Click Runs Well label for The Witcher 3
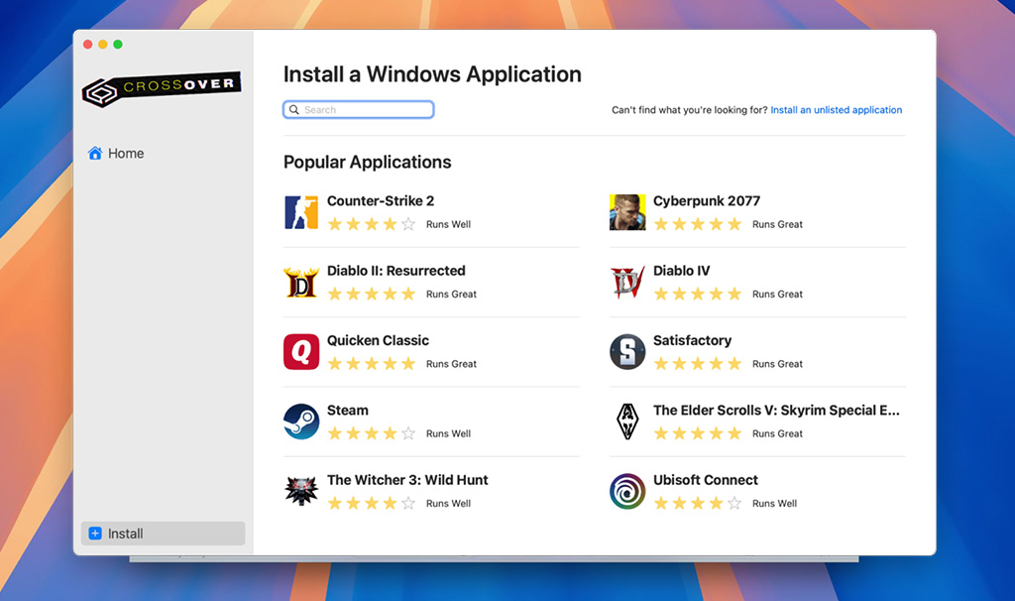This screenshot has height=601, width=1015. [449, 504]
